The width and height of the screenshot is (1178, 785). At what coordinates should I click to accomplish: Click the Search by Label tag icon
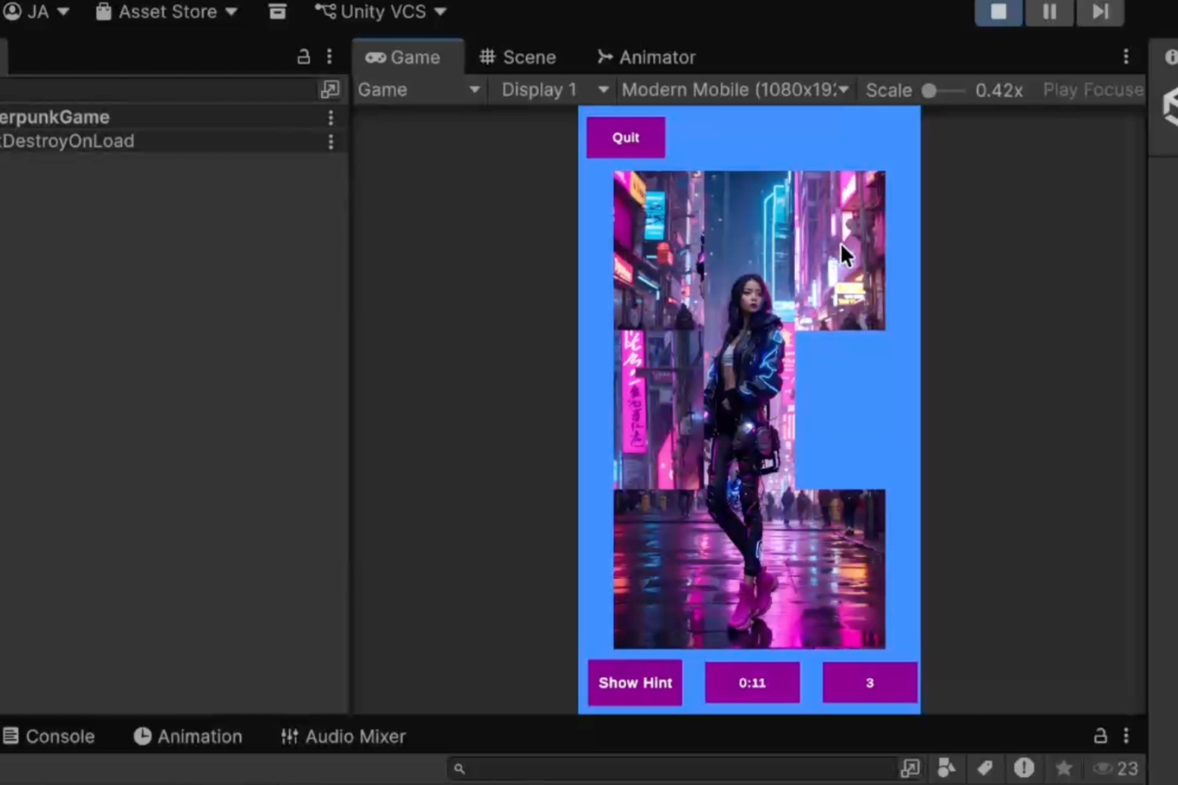(985, 768)
